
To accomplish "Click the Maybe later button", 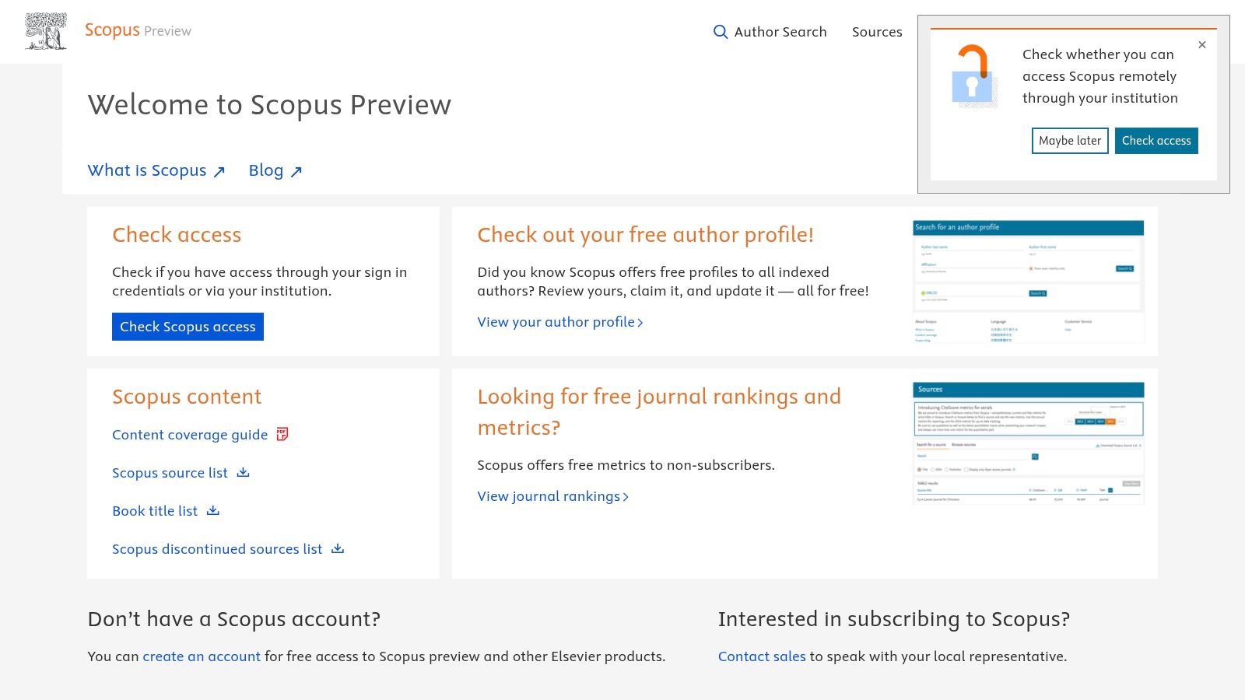I will coord(1070,141).
